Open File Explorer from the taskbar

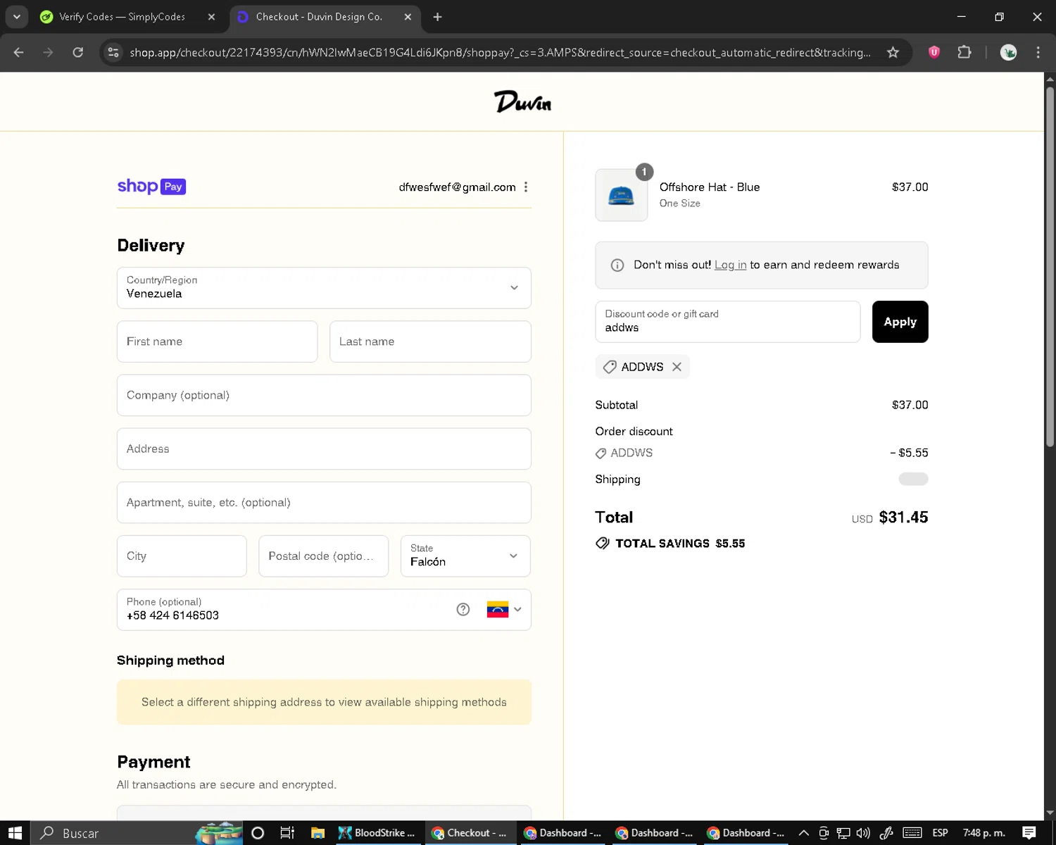click(318, 833)
